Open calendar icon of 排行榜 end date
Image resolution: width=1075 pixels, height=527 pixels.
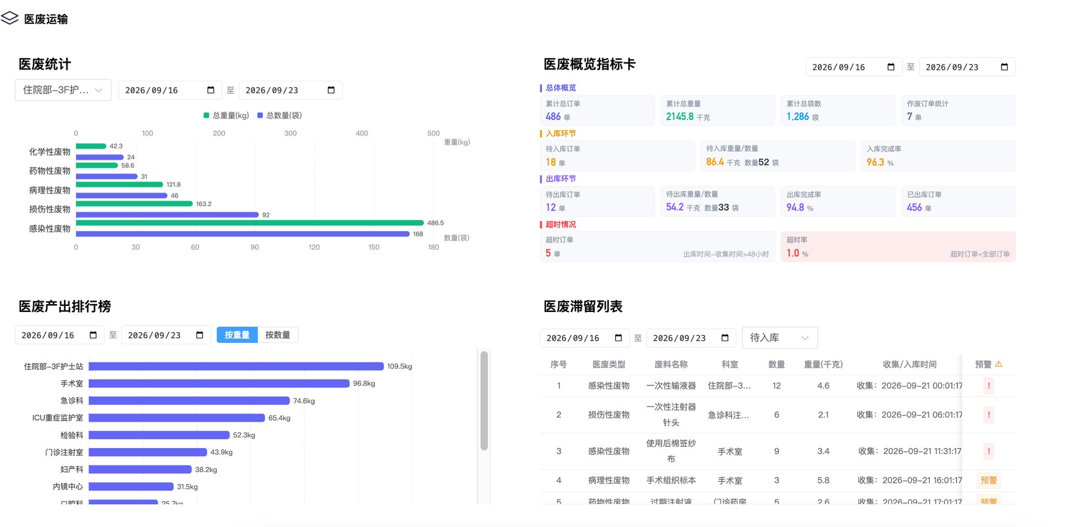tap(200, 335)
